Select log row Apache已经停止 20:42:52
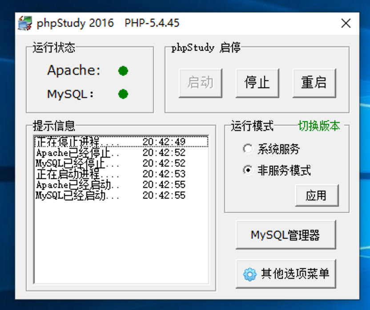370x310 pixels. click(x=121, y=152)
